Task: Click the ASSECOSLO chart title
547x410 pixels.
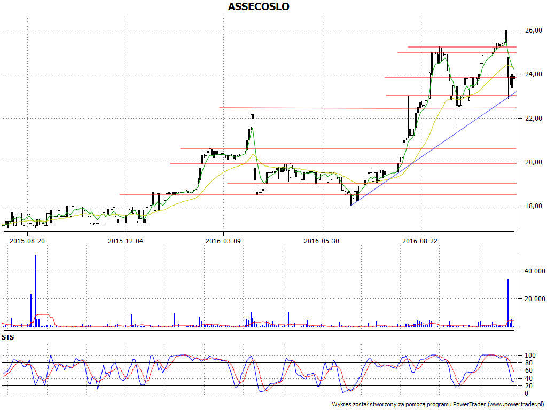Action: click(x=259, y=6)
